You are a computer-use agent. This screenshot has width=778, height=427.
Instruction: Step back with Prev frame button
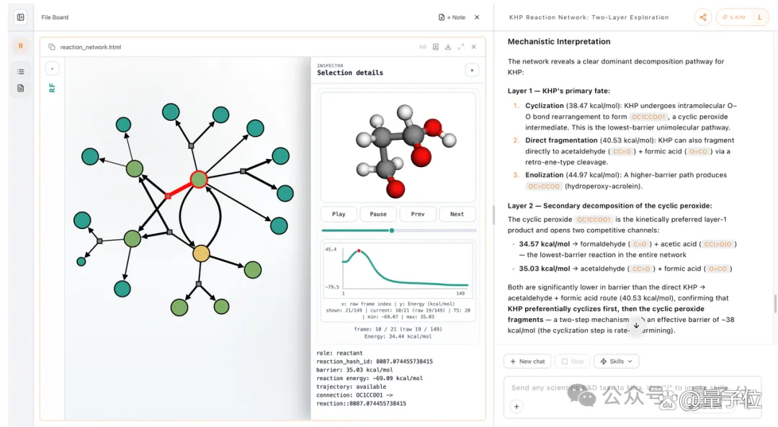click(x=418, y=214)
